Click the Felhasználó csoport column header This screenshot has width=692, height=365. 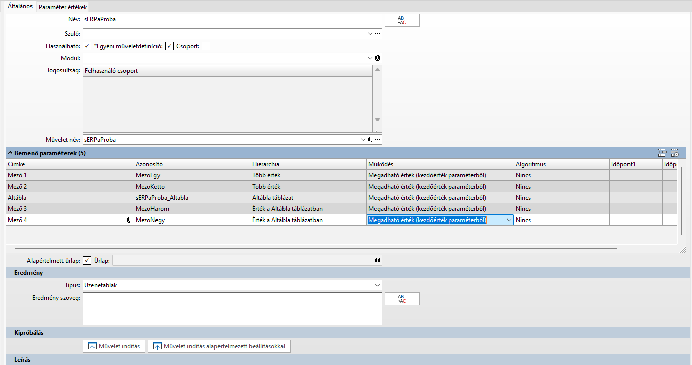pyautogui.click(x=147, y=71)
